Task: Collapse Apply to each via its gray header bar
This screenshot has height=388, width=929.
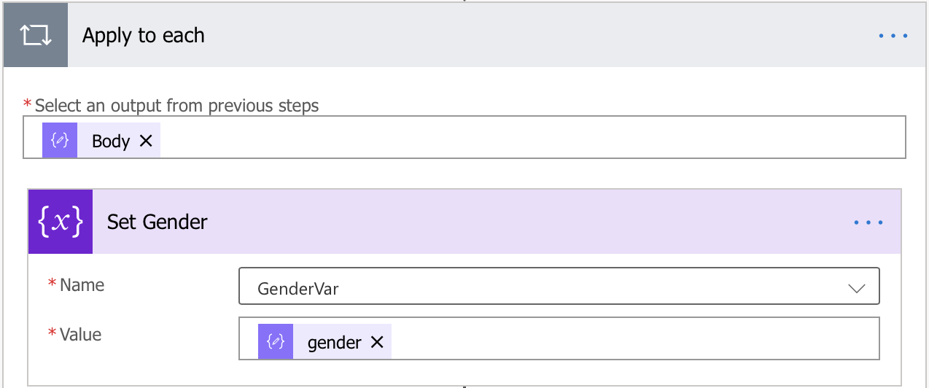Action: point(510,36)
